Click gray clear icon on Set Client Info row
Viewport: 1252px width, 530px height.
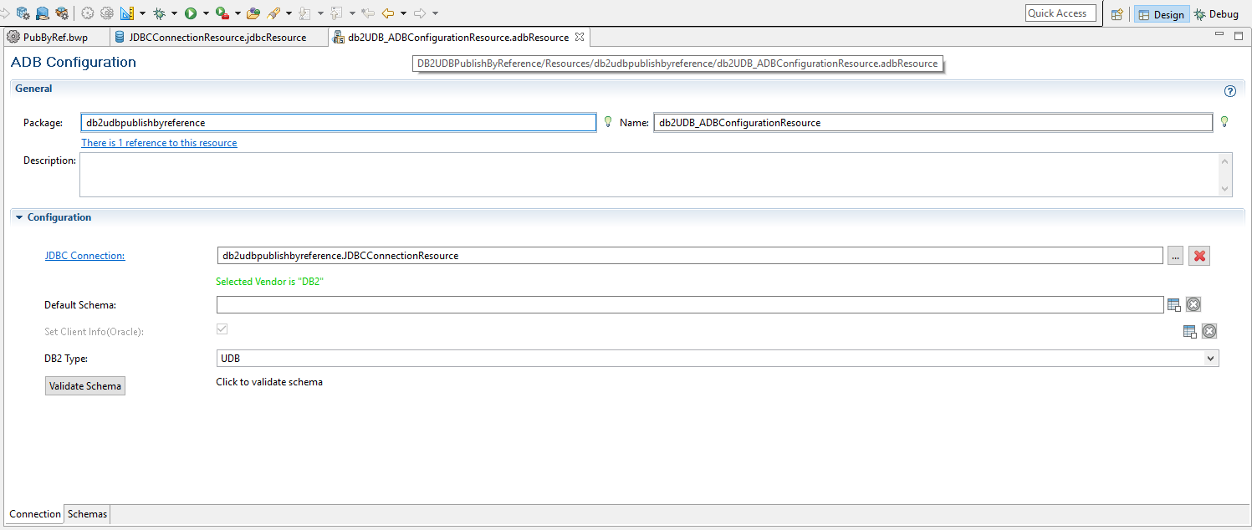[1209, 331]
